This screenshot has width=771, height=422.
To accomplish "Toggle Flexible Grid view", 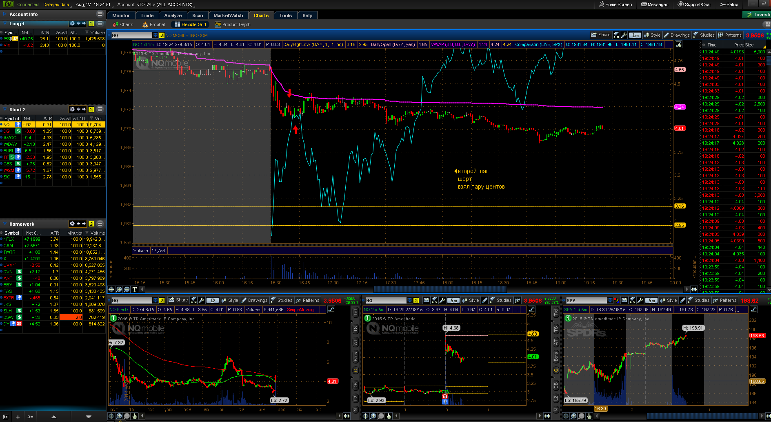I will coord(190,24).
